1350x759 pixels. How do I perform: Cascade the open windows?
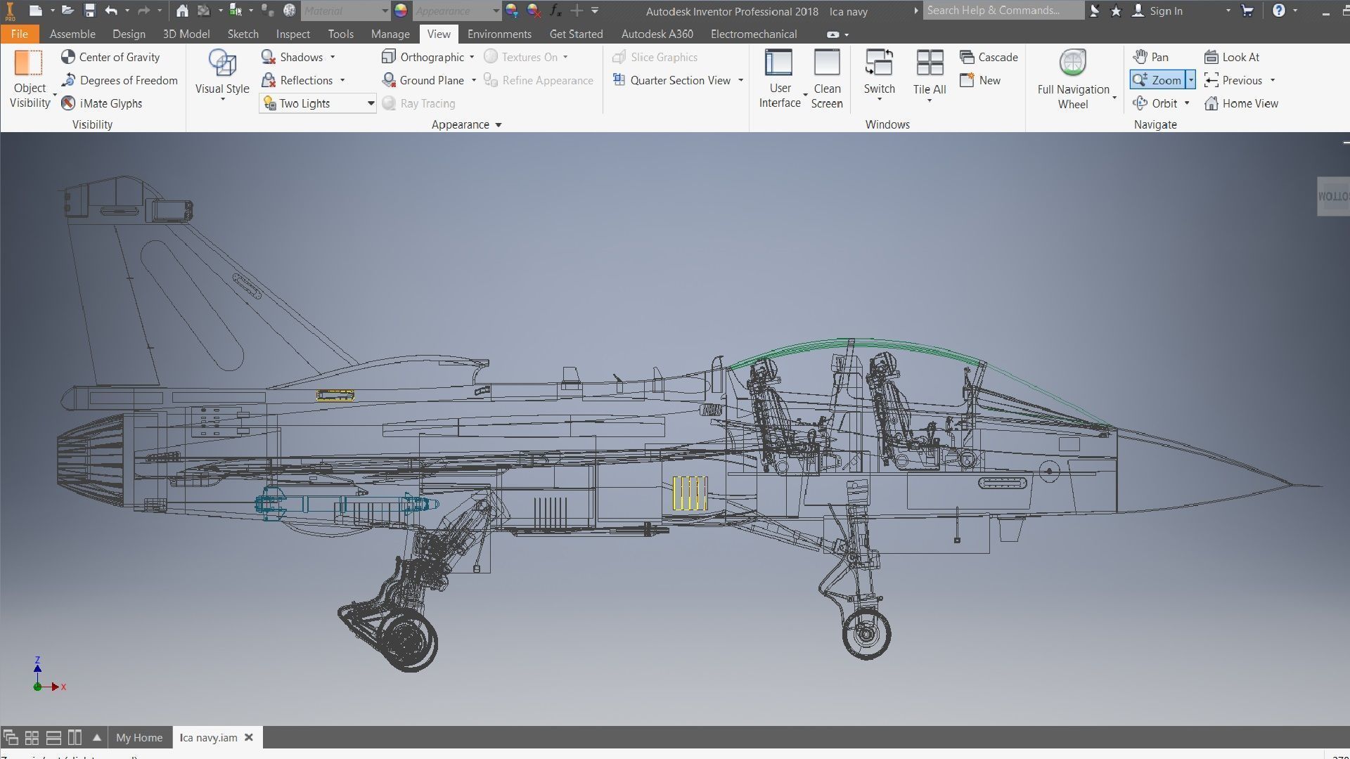989,57
